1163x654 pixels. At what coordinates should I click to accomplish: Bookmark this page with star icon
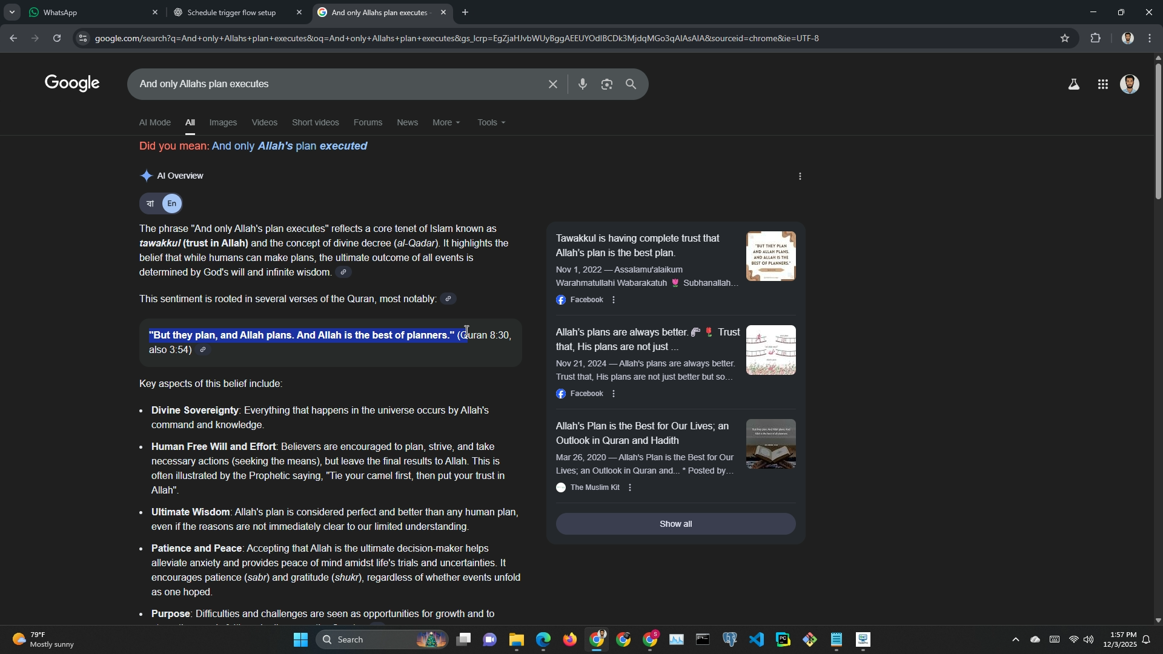pos(1065,38)
